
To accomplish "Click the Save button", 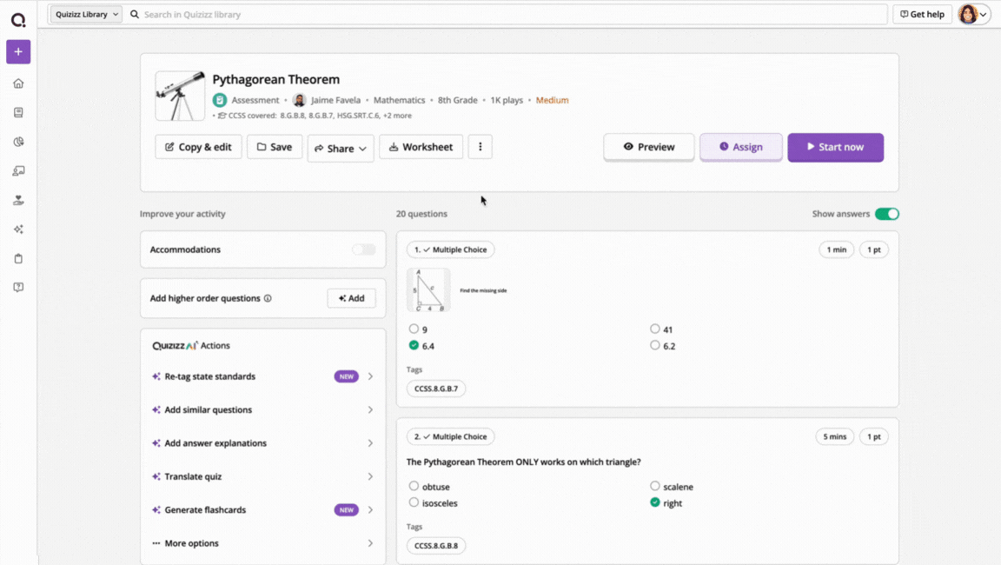I will point(275,147).
